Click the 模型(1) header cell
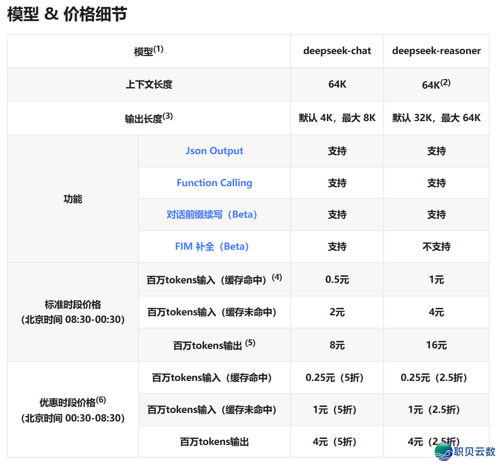 [149, 51]
